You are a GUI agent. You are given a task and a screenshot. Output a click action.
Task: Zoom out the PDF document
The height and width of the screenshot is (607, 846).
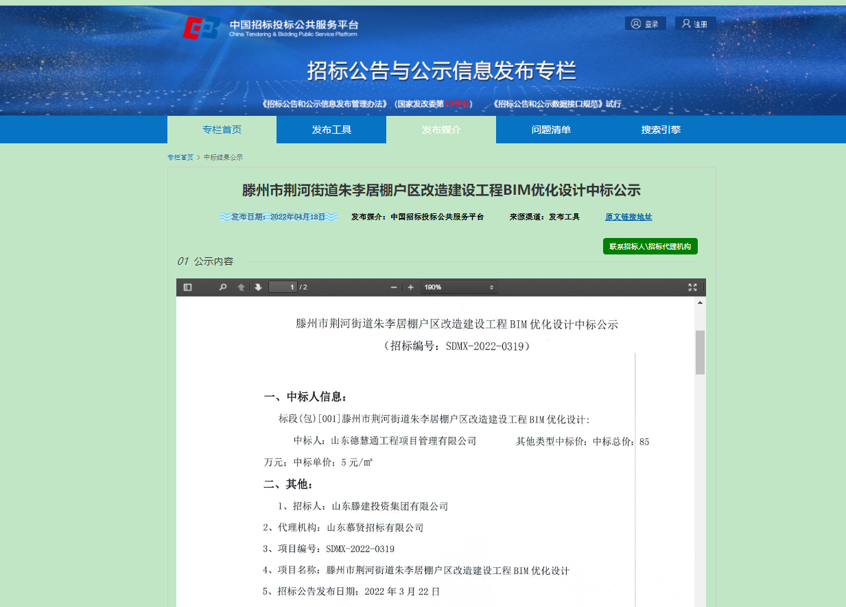coord(393,287)
